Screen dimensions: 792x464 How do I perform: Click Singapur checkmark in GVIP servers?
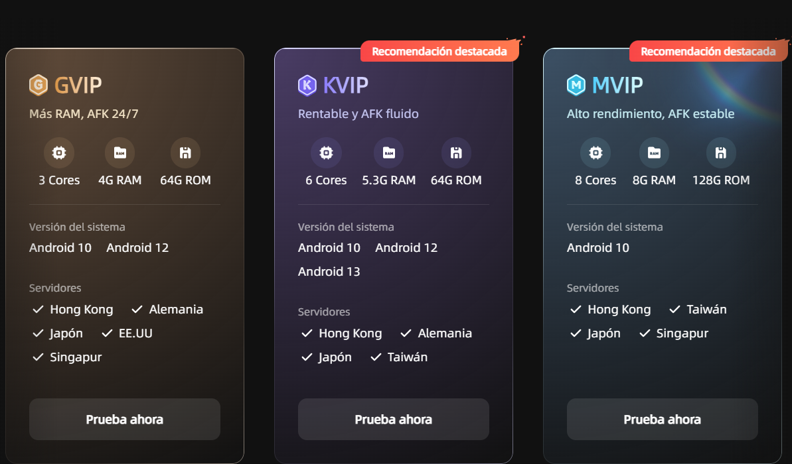[38, 357]
